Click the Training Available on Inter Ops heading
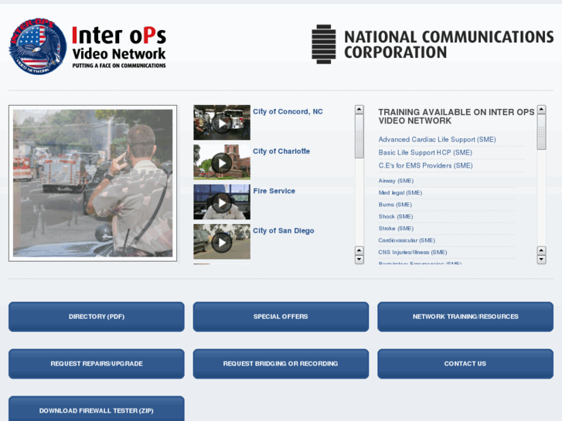562x421 pixels. click(x=456, y=117)
